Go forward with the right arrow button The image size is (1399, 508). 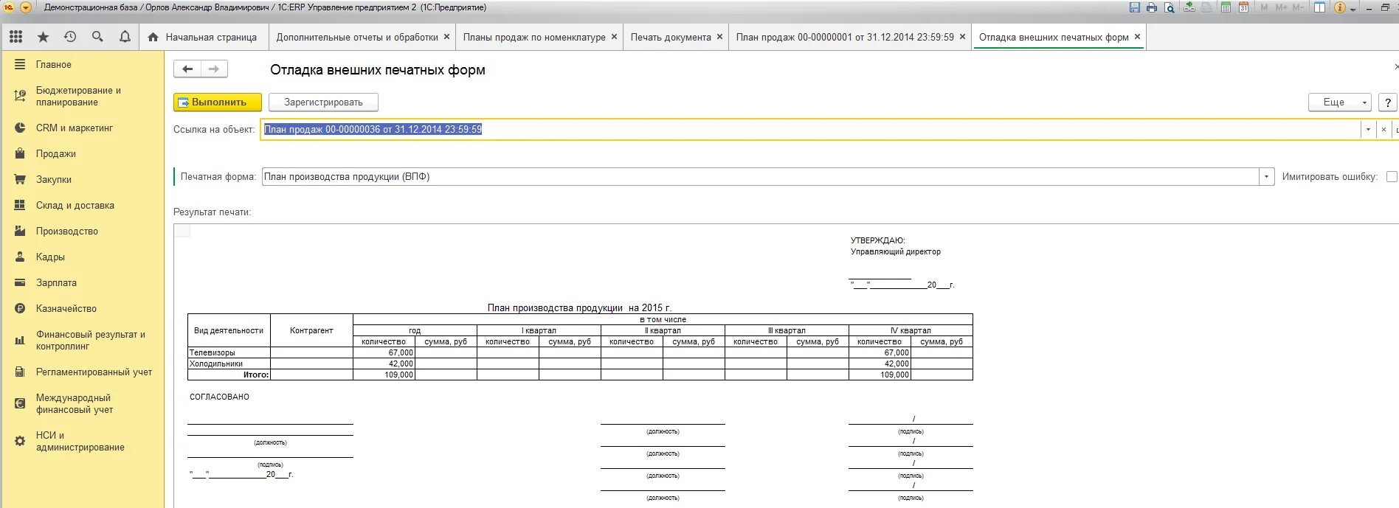214,69
